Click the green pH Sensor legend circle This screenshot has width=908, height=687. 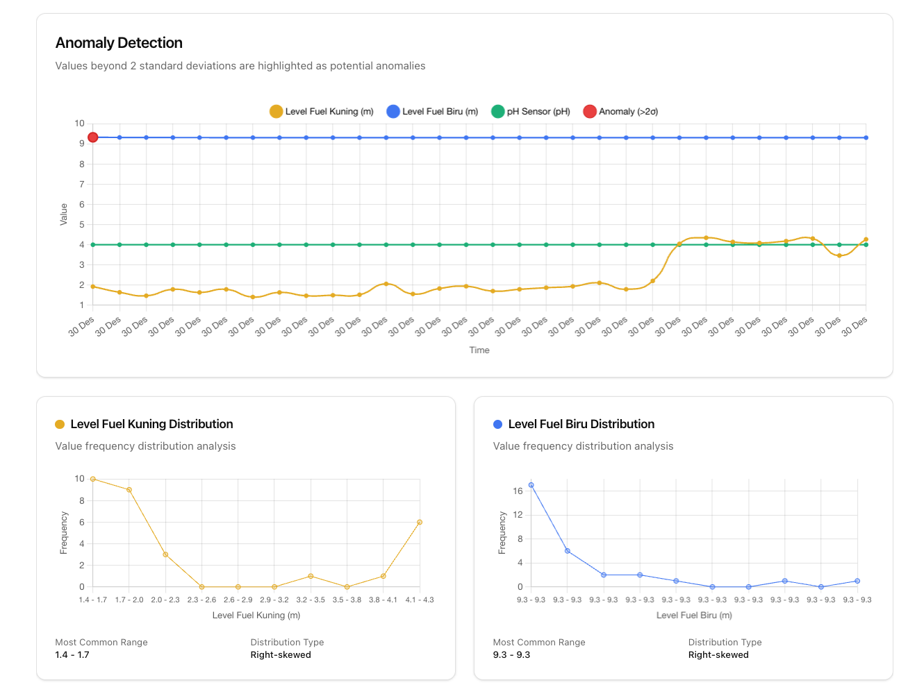(497, 112)
